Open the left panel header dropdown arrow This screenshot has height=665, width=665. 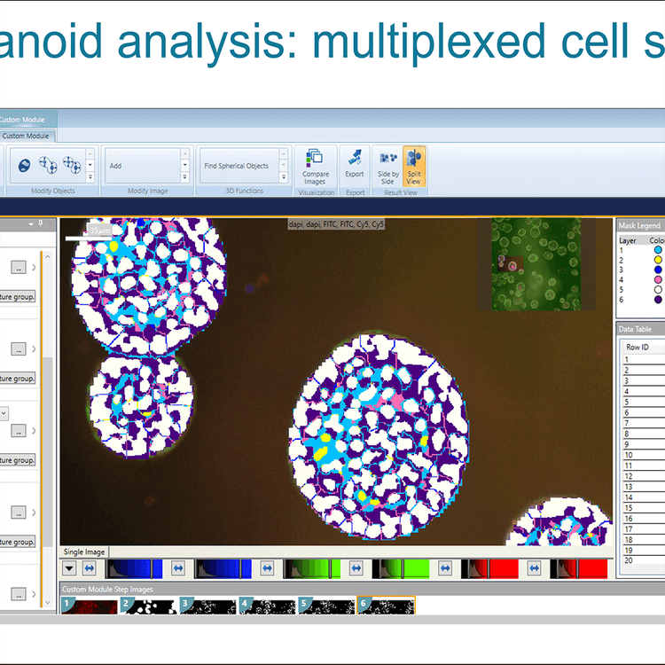(x=31, y=223)
